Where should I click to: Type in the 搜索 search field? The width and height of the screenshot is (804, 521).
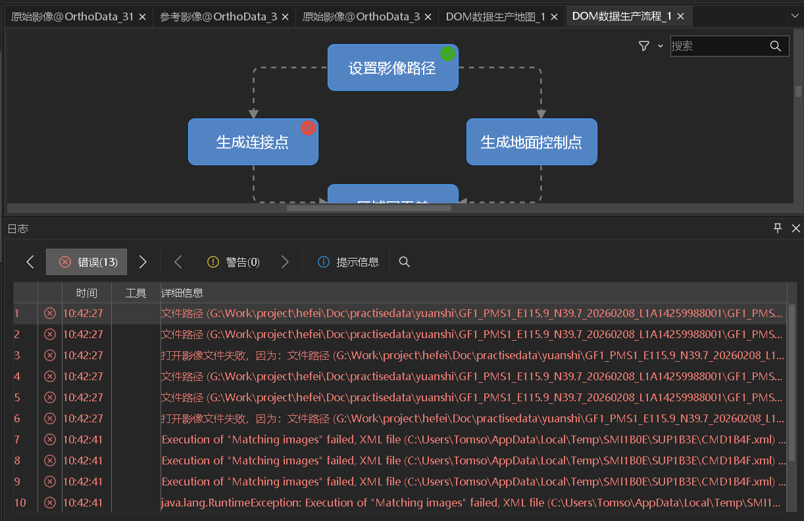pos(717,46)
